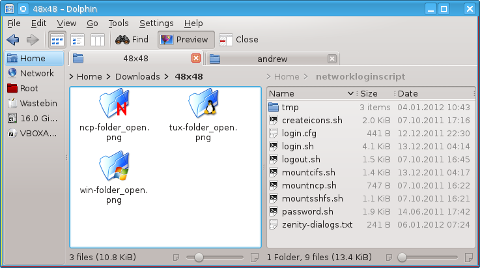Switch to the andrew tab

[272, 59]
